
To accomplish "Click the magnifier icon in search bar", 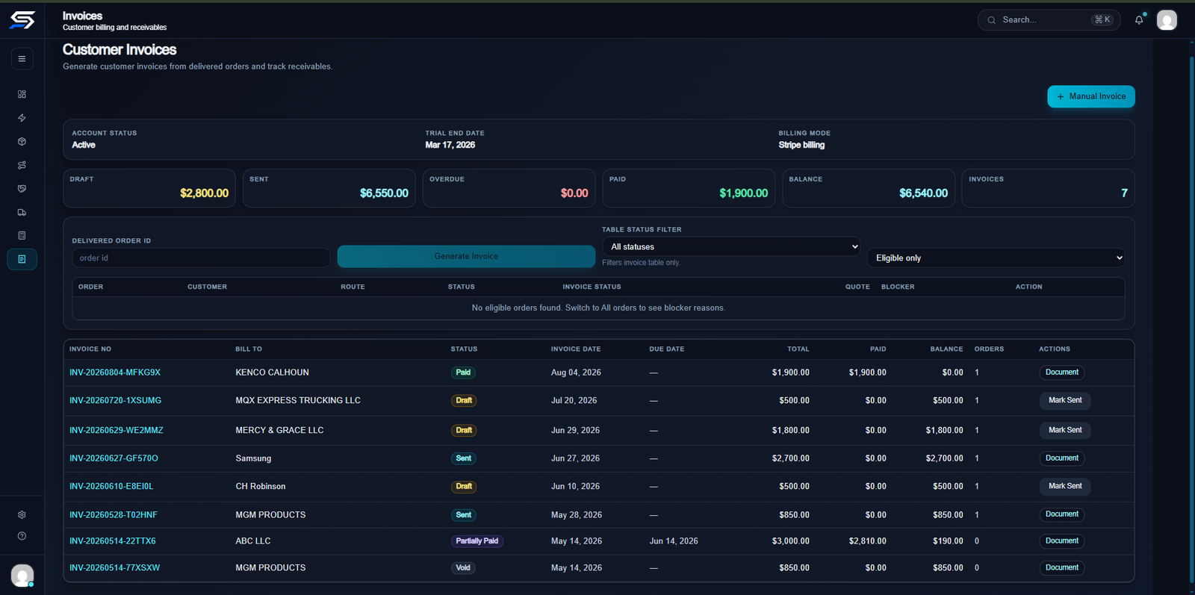I will pos(991,20).
